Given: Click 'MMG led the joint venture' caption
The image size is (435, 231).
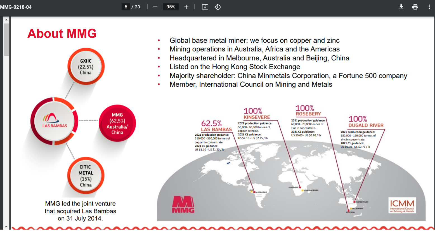Looking at the screenshot, I should click(80, 211).
